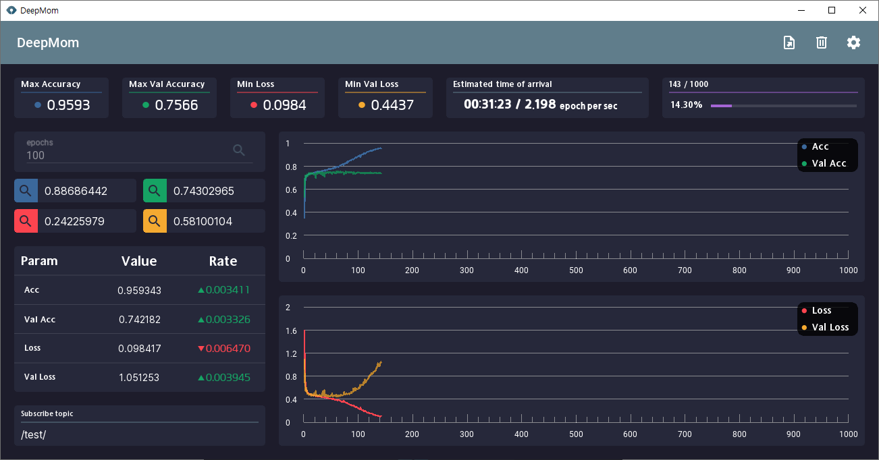Click the Max Accuracy stat card
Image resolution: width=879 pixels, height=460 pixels.
[61, 98]
